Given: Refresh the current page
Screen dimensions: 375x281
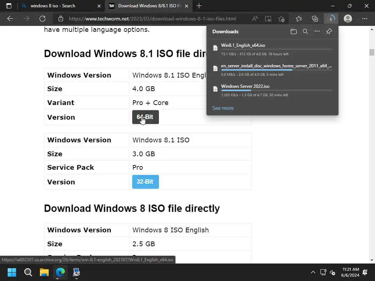Looking at the screenshot, I should tap(42, 19).
